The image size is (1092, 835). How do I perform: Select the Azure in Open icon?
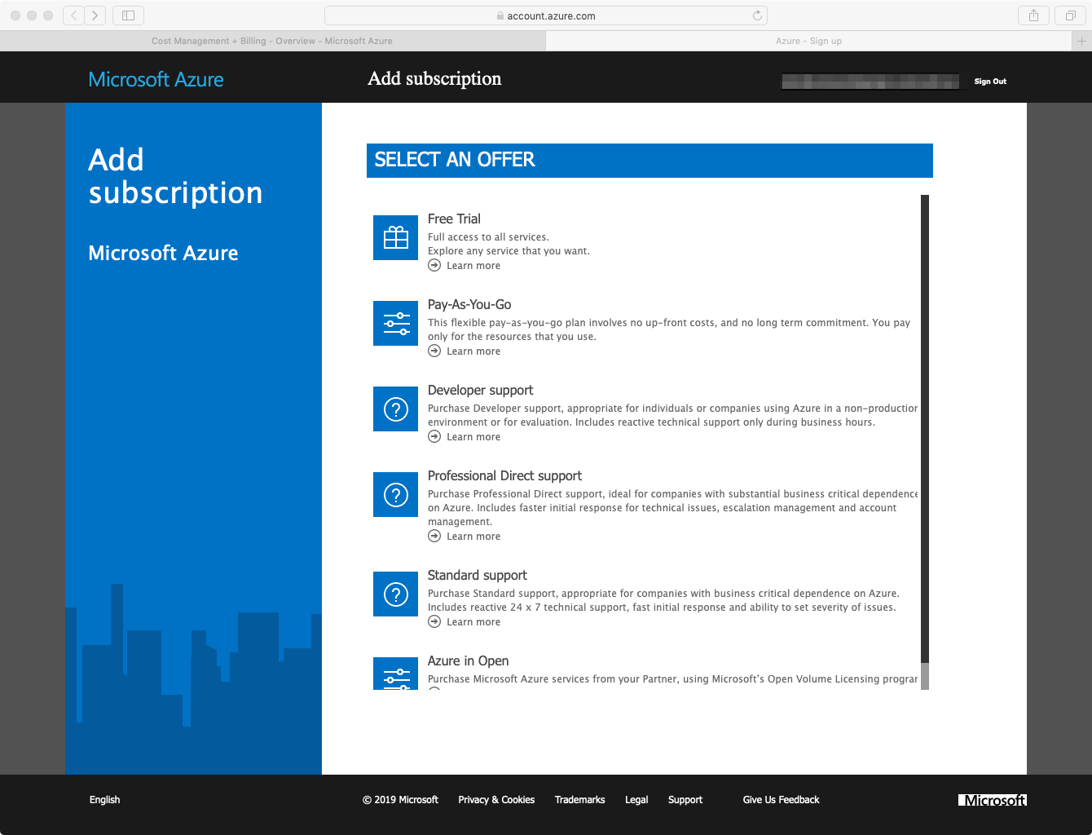(x=395, y=674)
